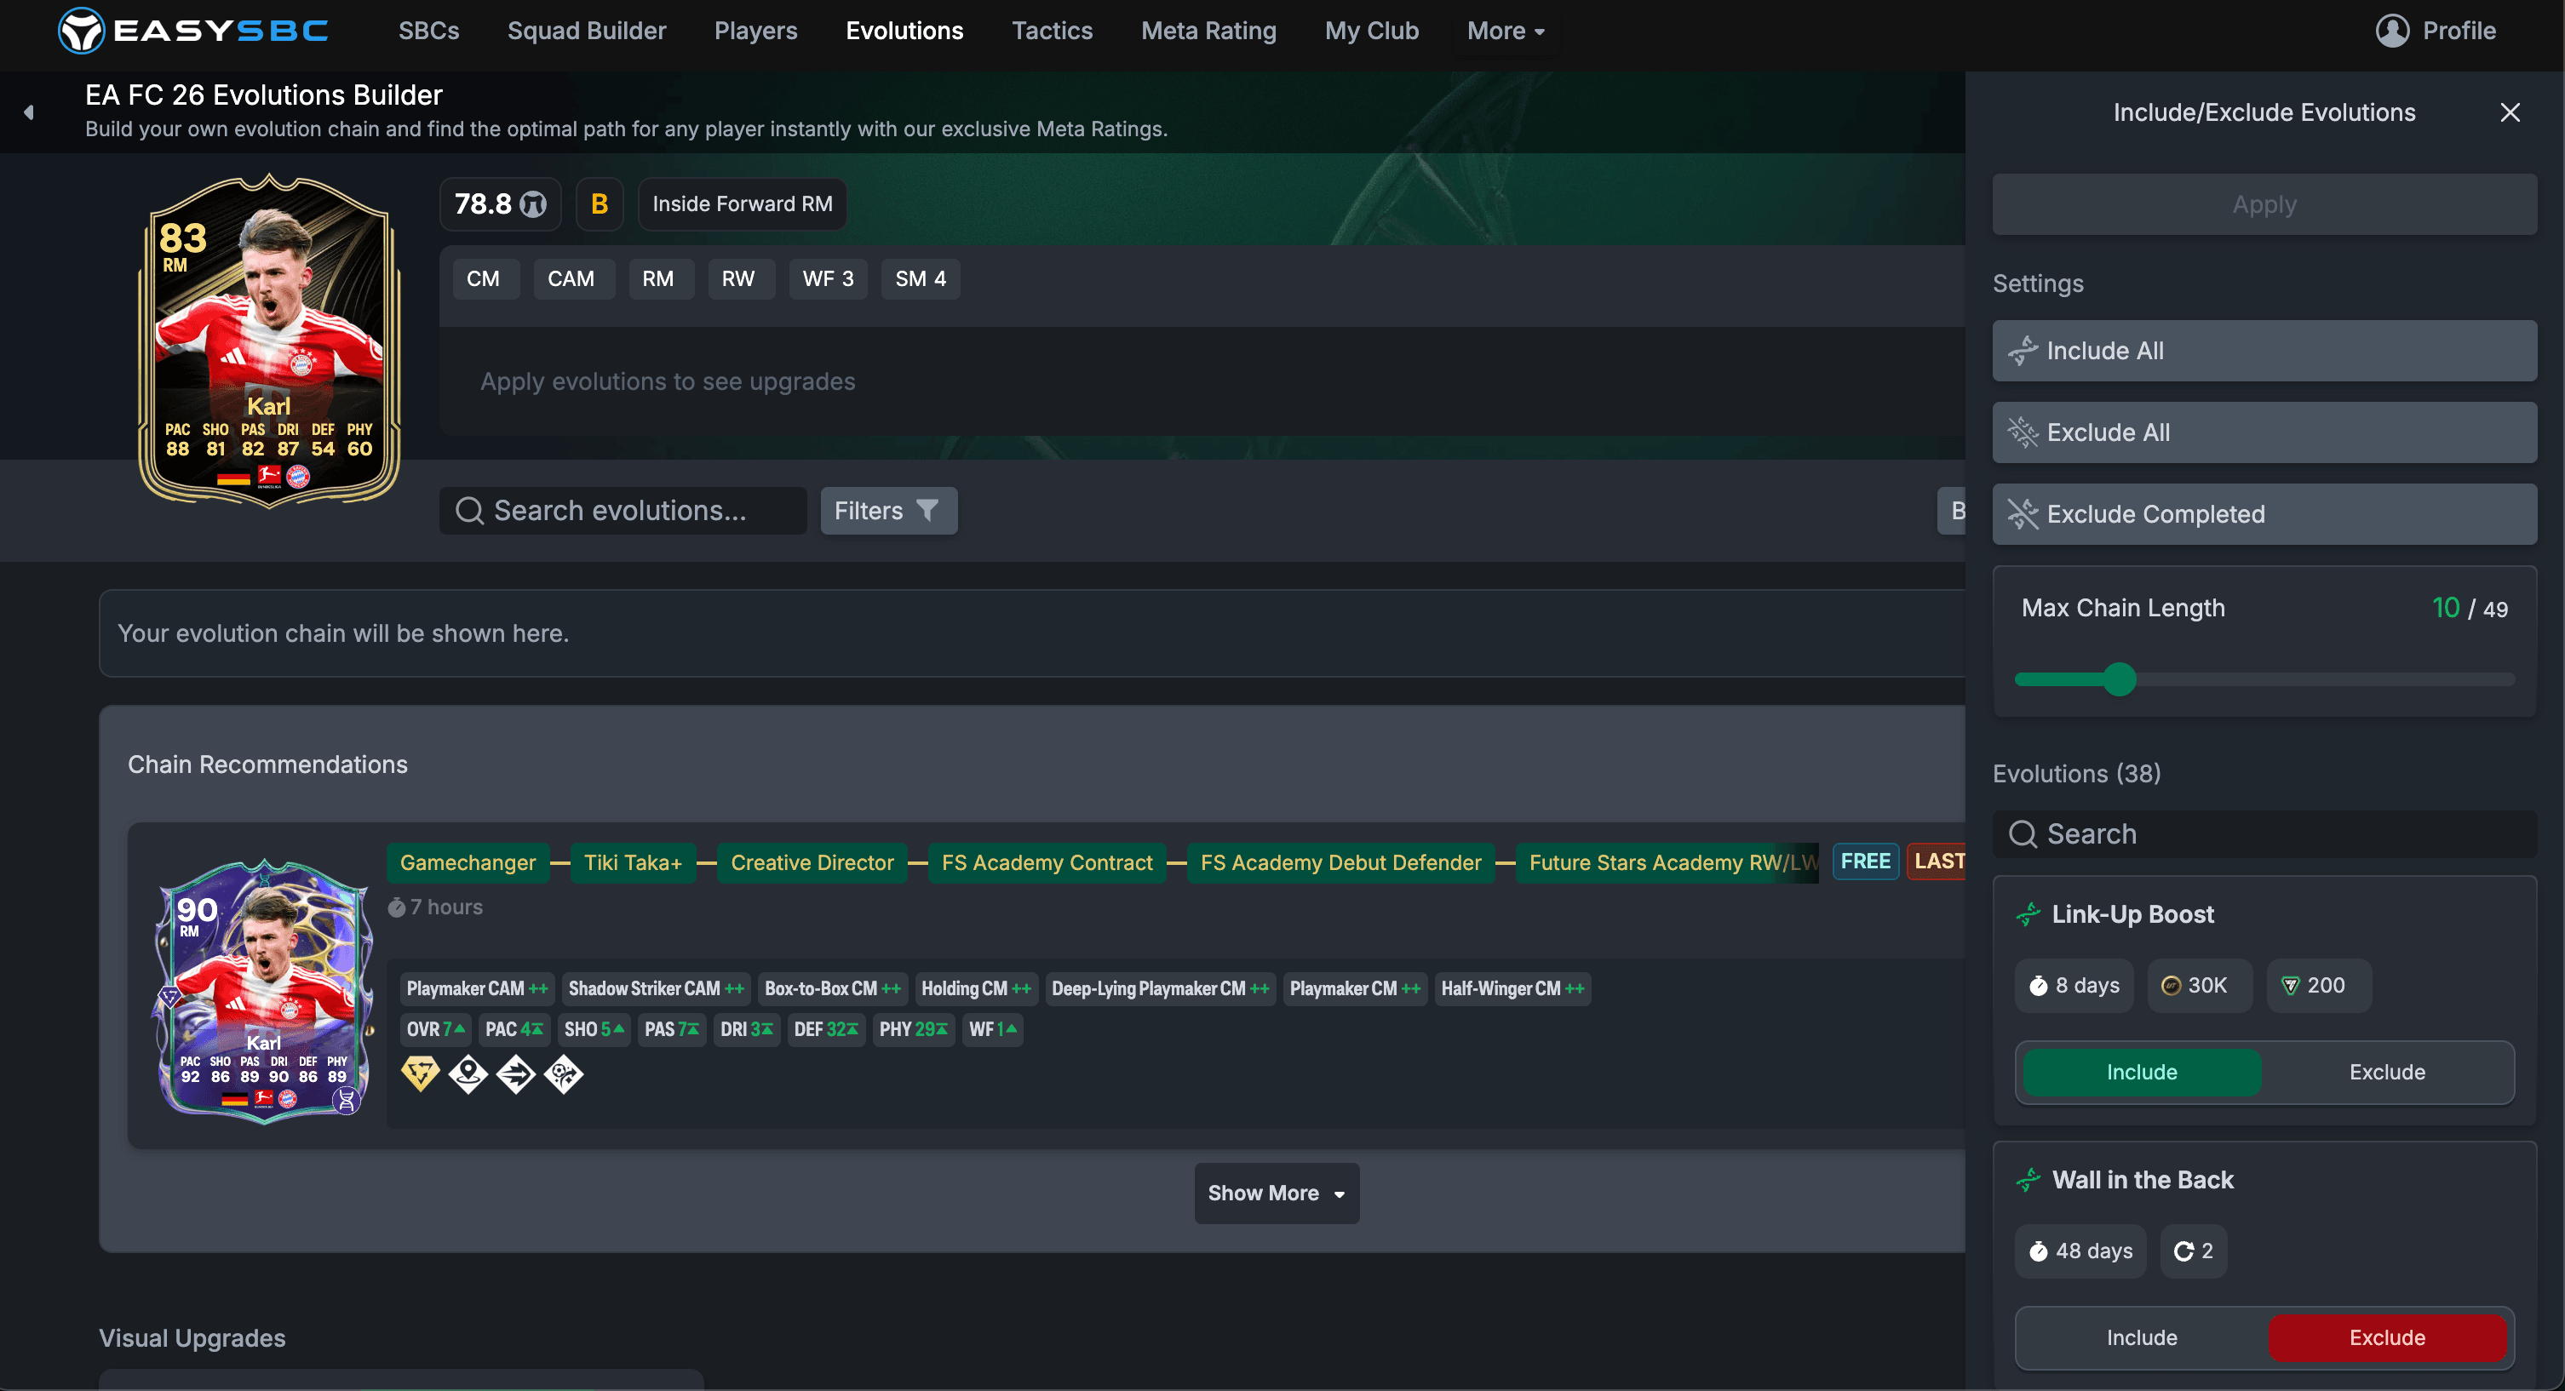The image size is (2565, 1391).
Task: Click the Gamechanger evolution tag
Action: click(468, 862)
